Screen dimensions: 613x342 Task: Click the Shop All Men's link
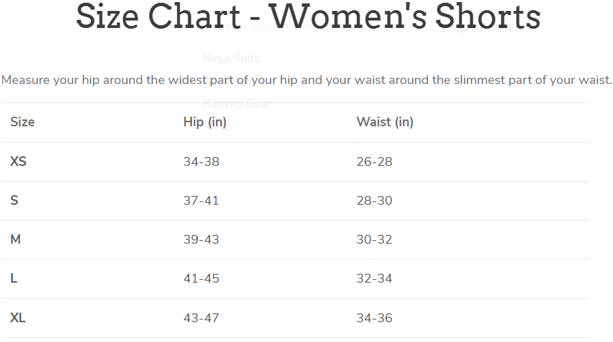[482, 29]
